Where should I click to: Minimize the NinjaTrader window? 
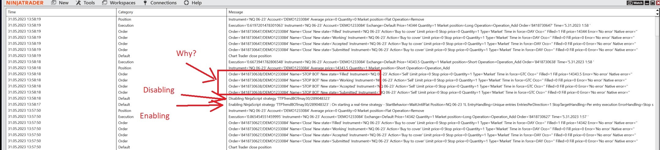(x=647, y=3)
